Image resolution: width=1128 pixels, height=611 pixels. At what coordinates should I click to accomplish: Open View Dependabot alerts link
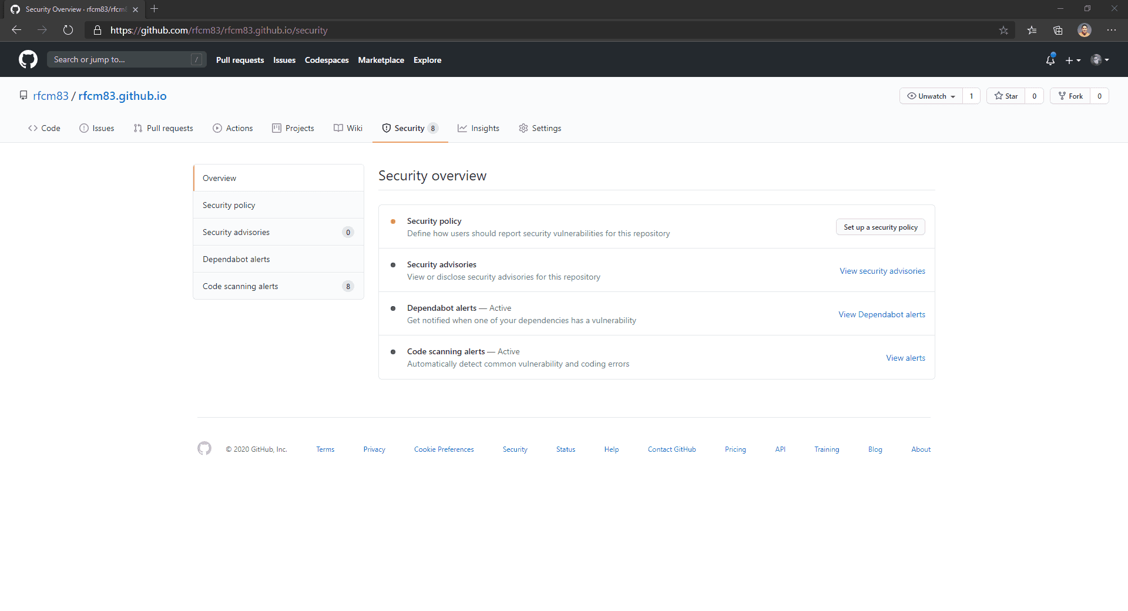pyautogui.click(x=882, y=314)
